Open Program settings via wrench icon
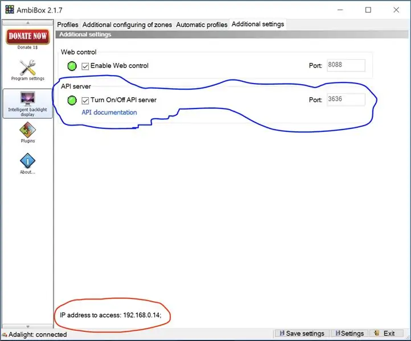The image size is (411, 341). coord(27,68)
